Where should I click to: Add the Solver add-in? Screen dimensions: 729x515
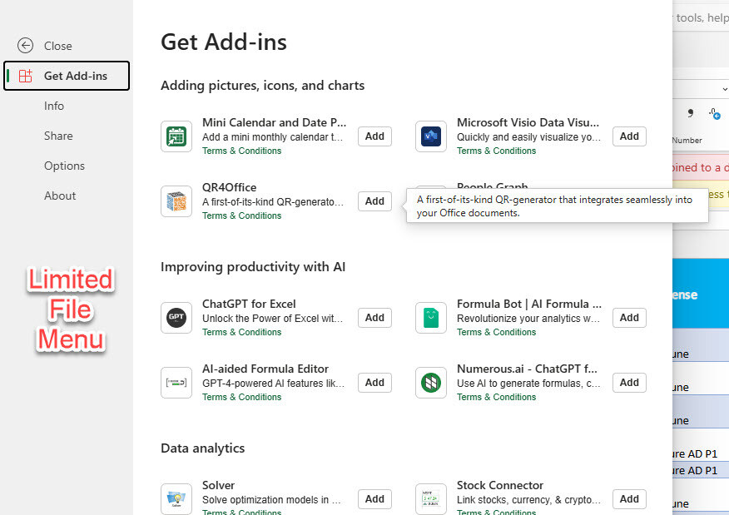point(374,498)
